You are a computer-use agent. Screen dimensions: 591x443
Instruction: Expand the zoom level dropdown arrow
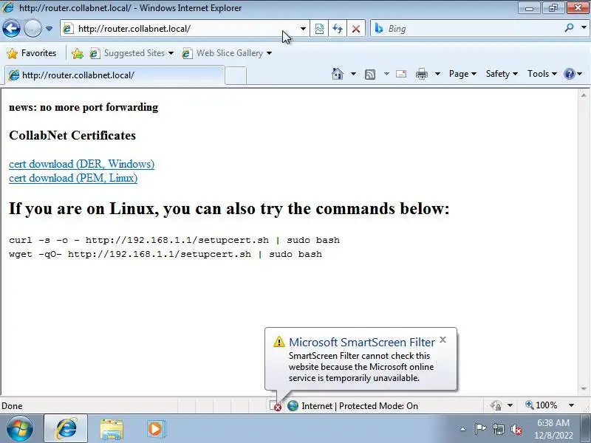click(571, 405)
